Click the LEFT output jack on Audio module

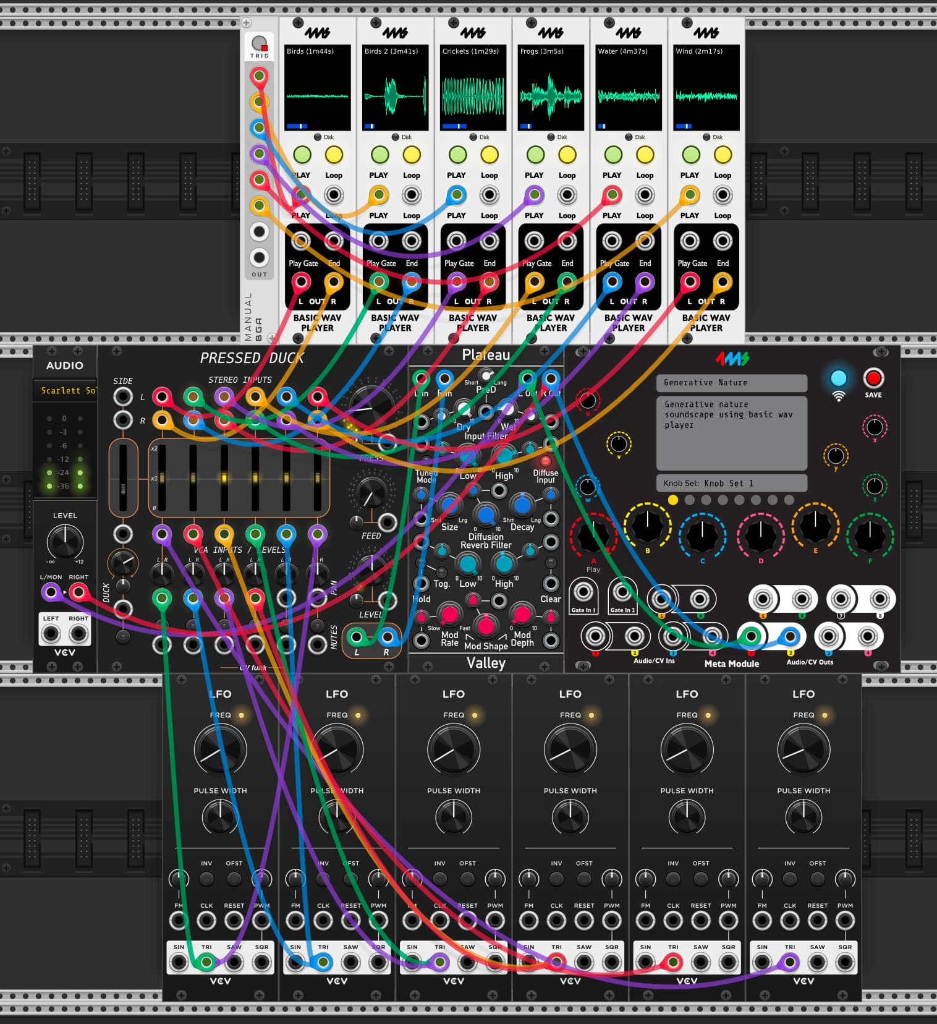point(51,634)
